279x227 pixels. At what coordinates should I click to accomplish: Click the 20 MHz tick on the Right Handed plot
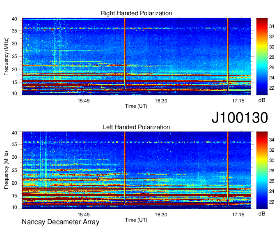point(14,69)
